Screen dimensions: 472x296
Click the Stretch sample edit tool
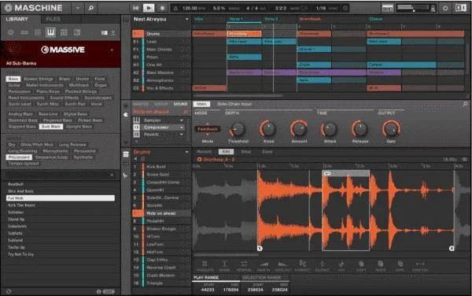click(419, 266)
